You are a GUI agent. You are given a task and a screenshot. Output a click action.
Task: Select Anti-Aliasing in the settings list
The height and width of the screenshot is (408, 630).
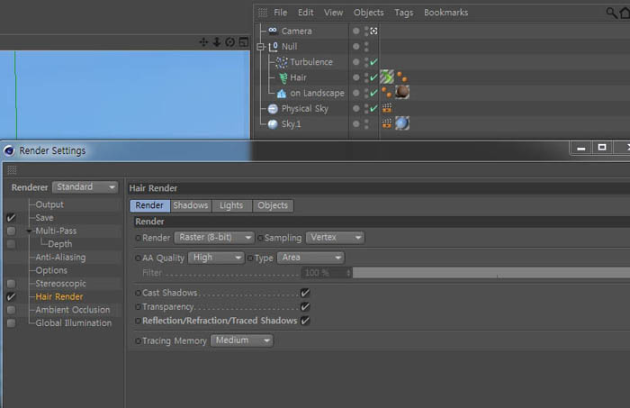(60, 258)
